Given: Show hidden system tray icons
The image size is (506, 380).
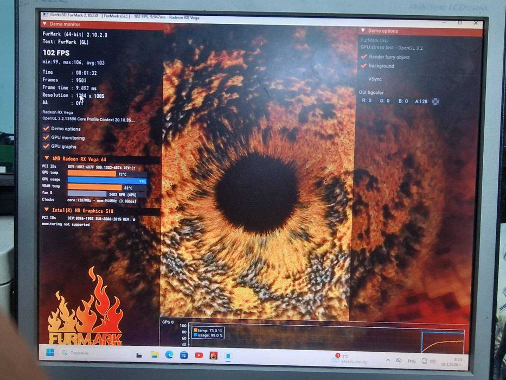Looking at the screenshot, I should click(388, 360).
